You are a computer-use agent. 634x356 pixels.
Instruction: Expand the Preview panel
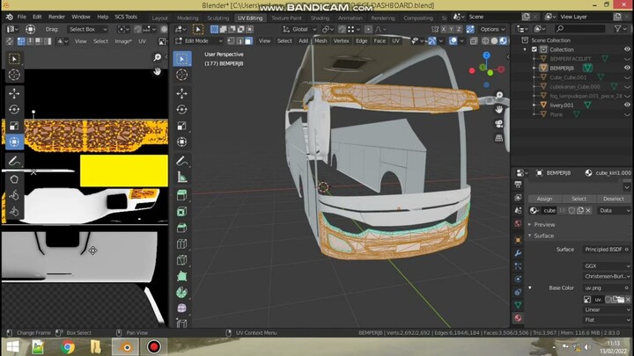[544, 224]
